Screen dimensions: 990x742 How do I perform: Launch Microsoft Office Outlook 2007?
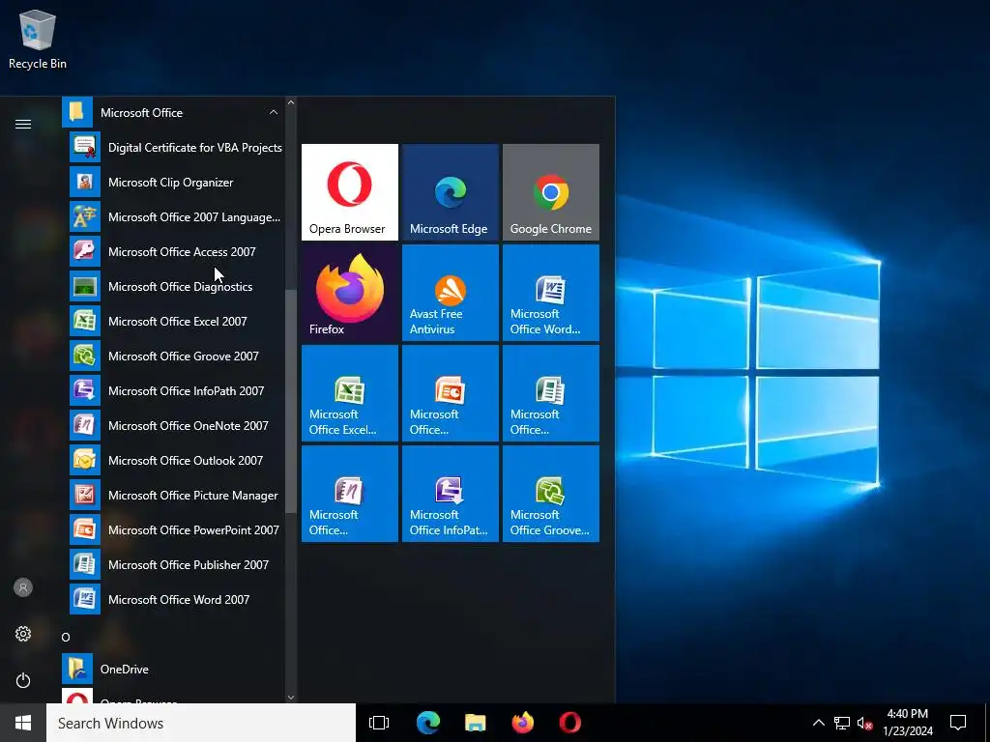coord(176,461)
